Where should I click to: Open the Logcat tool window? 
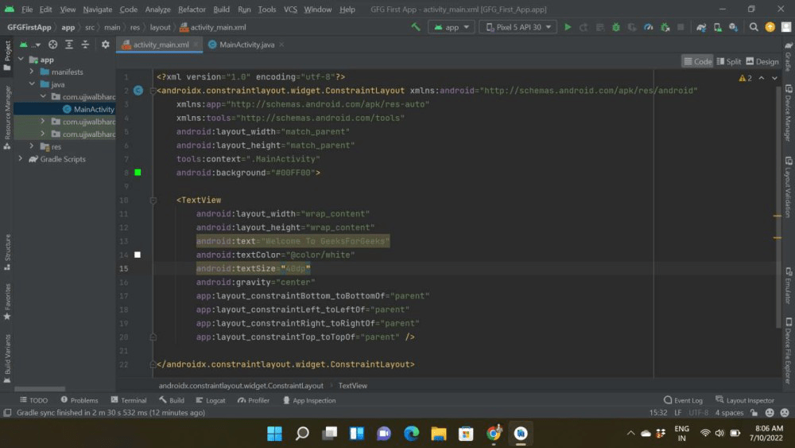(211, 400)
